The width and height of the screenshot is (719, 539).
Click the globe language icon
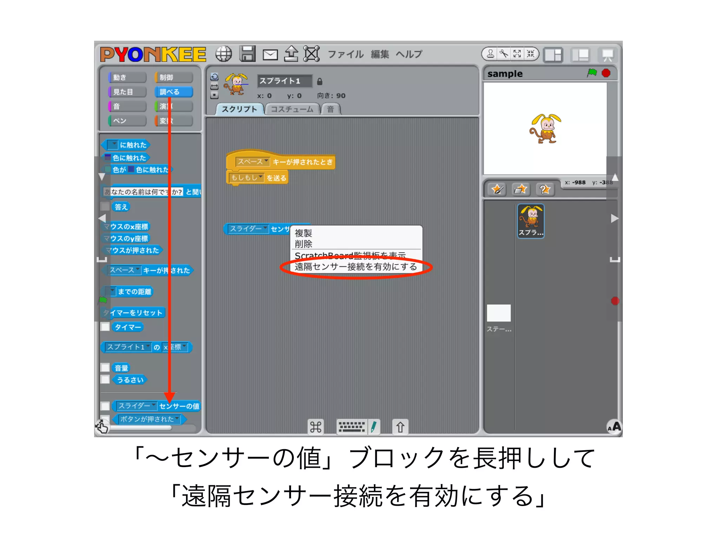[x=224, y=54]
